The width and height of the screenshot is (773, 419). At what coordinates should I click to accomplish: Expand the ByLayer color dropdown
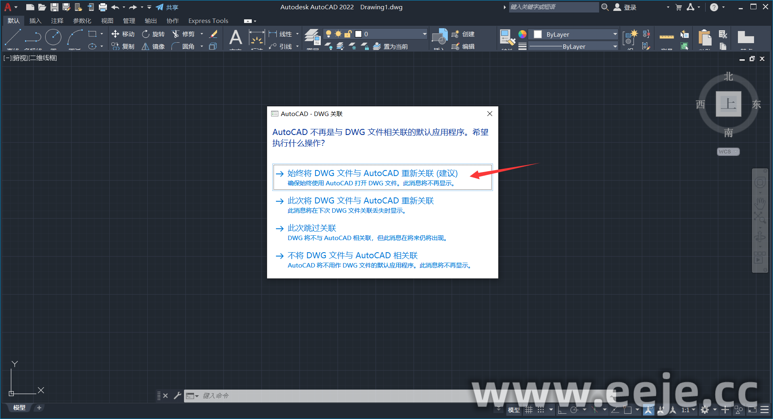click(615, 34)
